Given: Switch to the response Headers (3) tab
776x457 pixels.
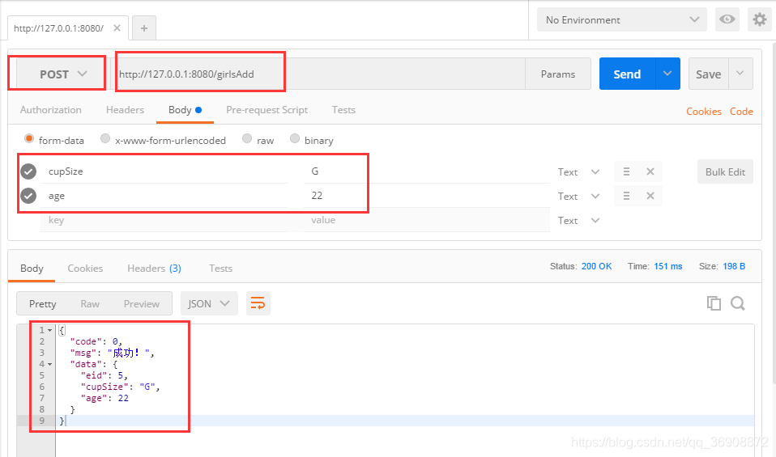Looking at the screenshot, I should tap(154, 269).
